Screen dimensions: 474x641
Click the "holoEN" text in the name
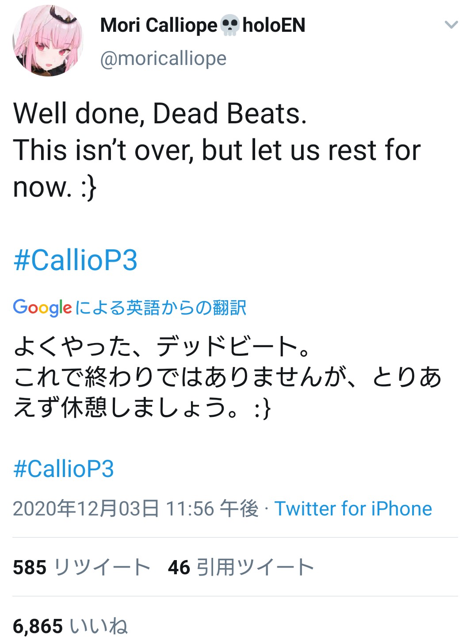(274, 25)
